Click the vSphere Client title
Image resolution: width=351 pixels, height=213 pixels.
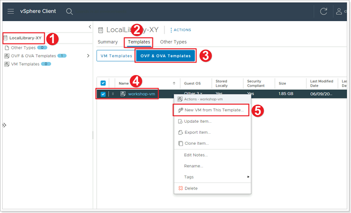tap(38, 11)
